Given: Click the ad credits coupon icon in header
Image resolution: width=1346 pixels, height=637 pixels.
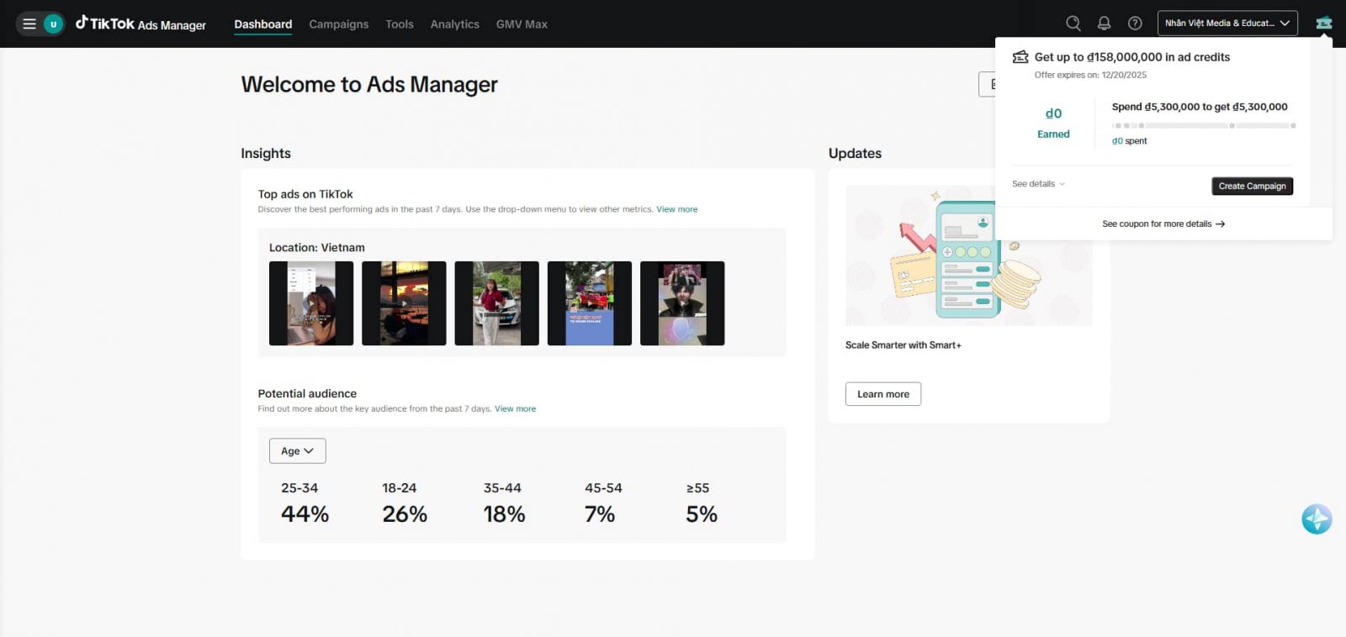Looking at the screenshot, I should tap(1324, 23).
